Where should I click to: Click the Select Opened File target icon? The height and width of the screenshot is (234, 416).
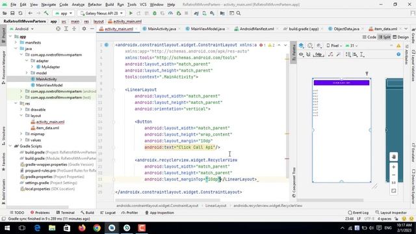(x=58, y=29)
